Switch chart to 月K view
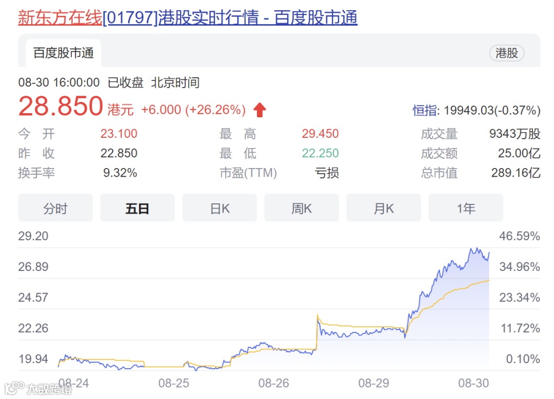Viewport: 554px width, 399px height. point(384,208)
